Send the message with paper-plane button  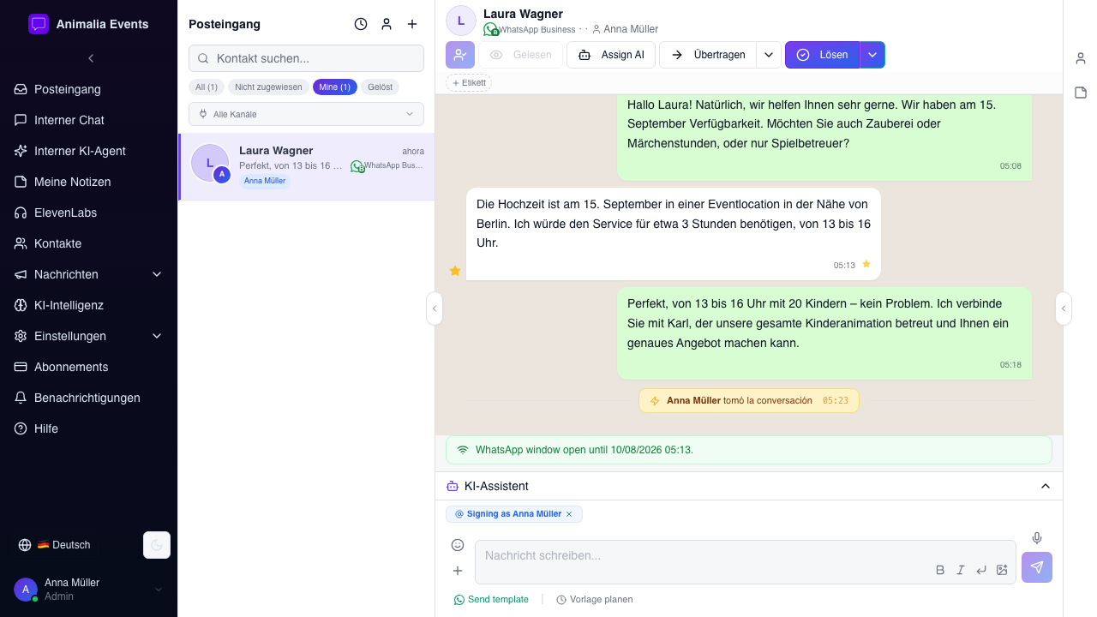pyautogui.click(x=1037, y=567)
